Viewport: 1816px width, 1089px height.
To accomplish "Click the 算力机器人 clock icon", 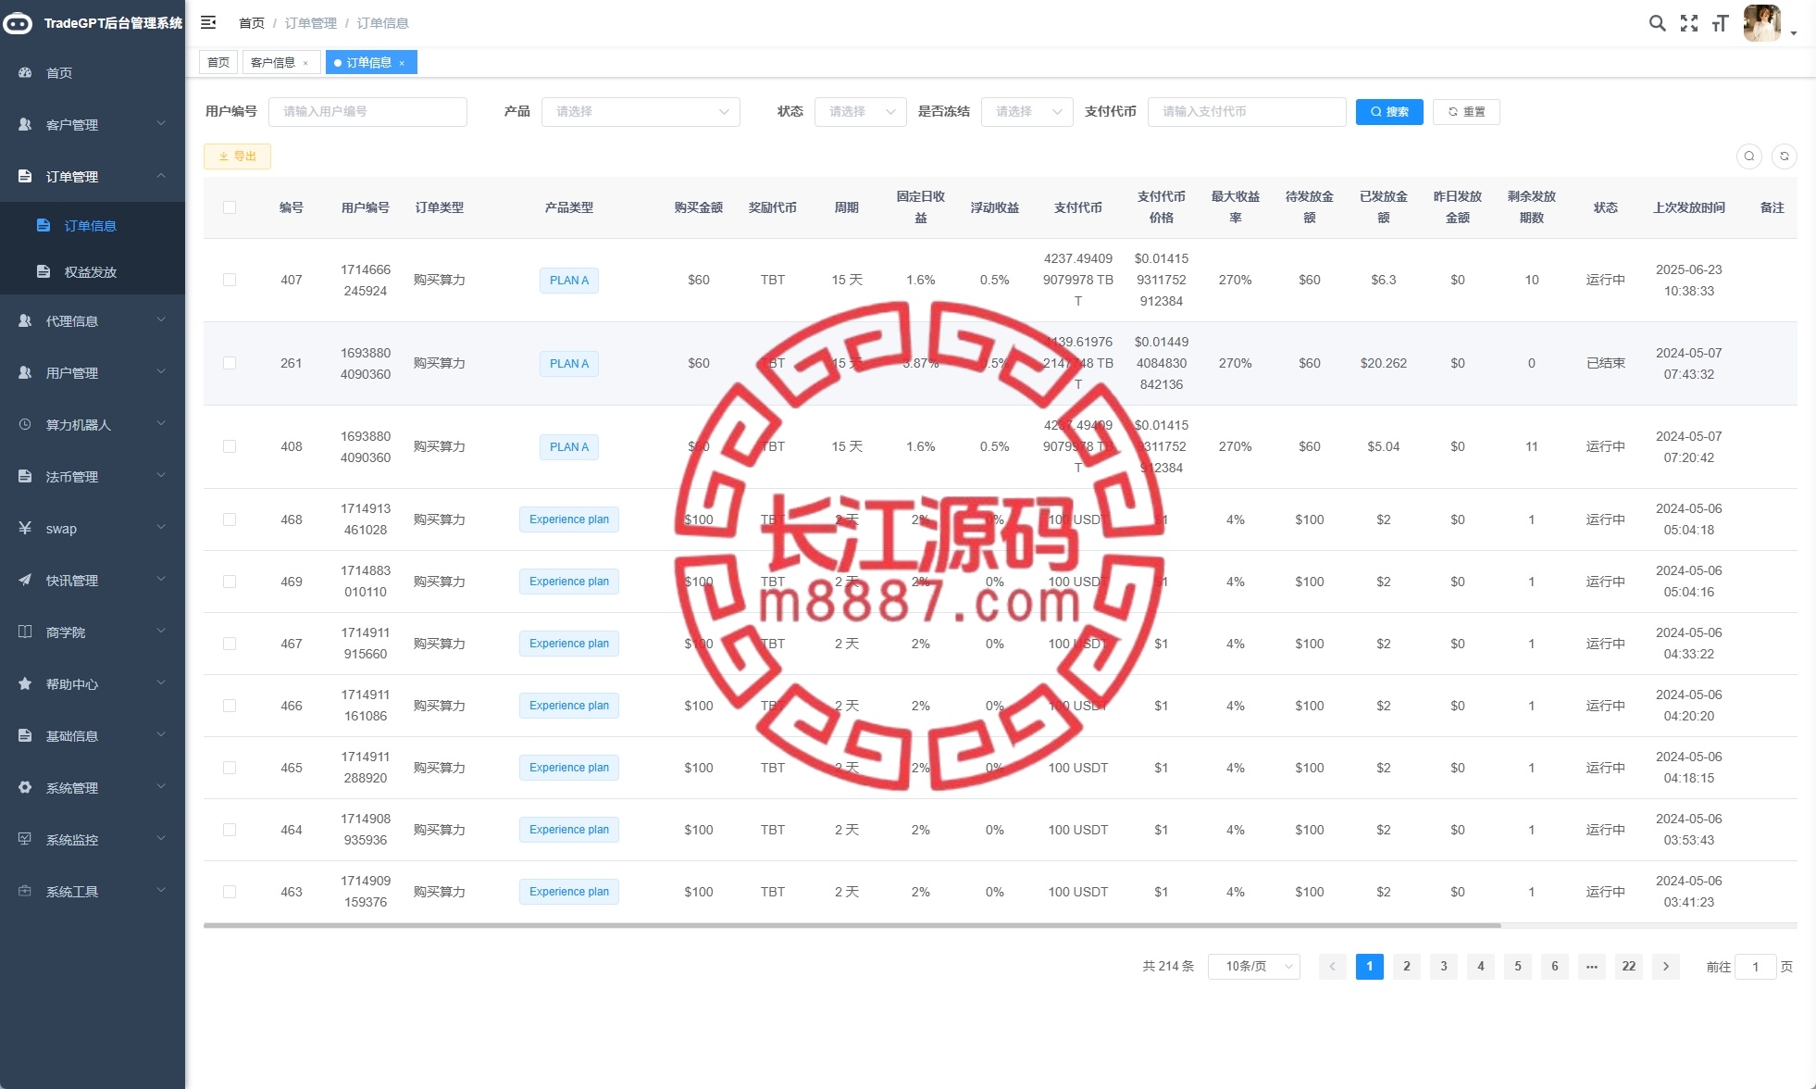I will tap(25, 424).
